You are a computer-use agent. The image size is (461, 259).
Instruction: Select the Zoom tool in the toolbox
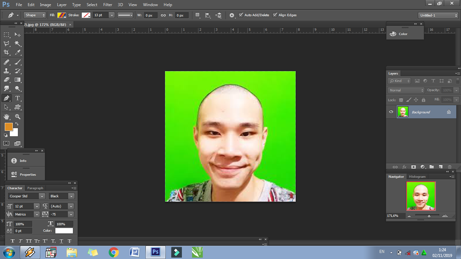point(18,117)
